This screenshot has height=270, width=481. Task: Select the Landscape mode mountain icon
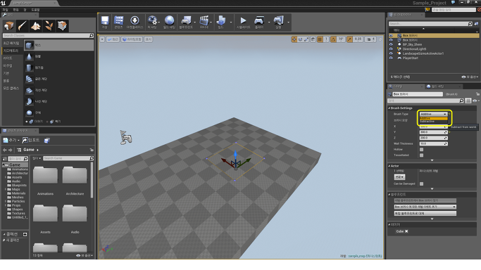tap(36, 26)
